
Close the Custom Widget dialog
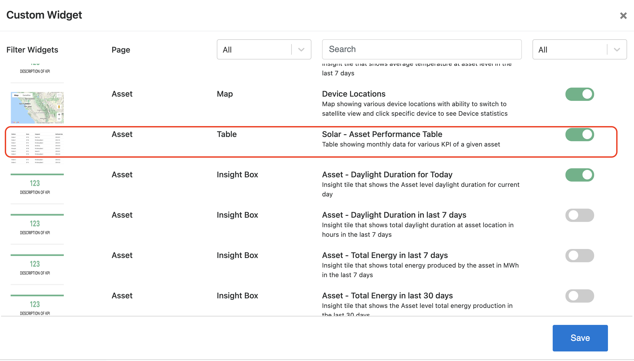(x=623, y=16)
